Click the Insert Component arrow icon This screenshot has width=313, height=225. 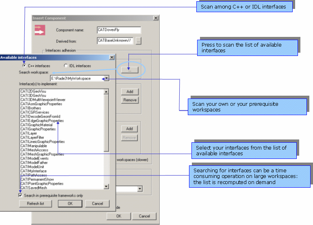point(40,30)
